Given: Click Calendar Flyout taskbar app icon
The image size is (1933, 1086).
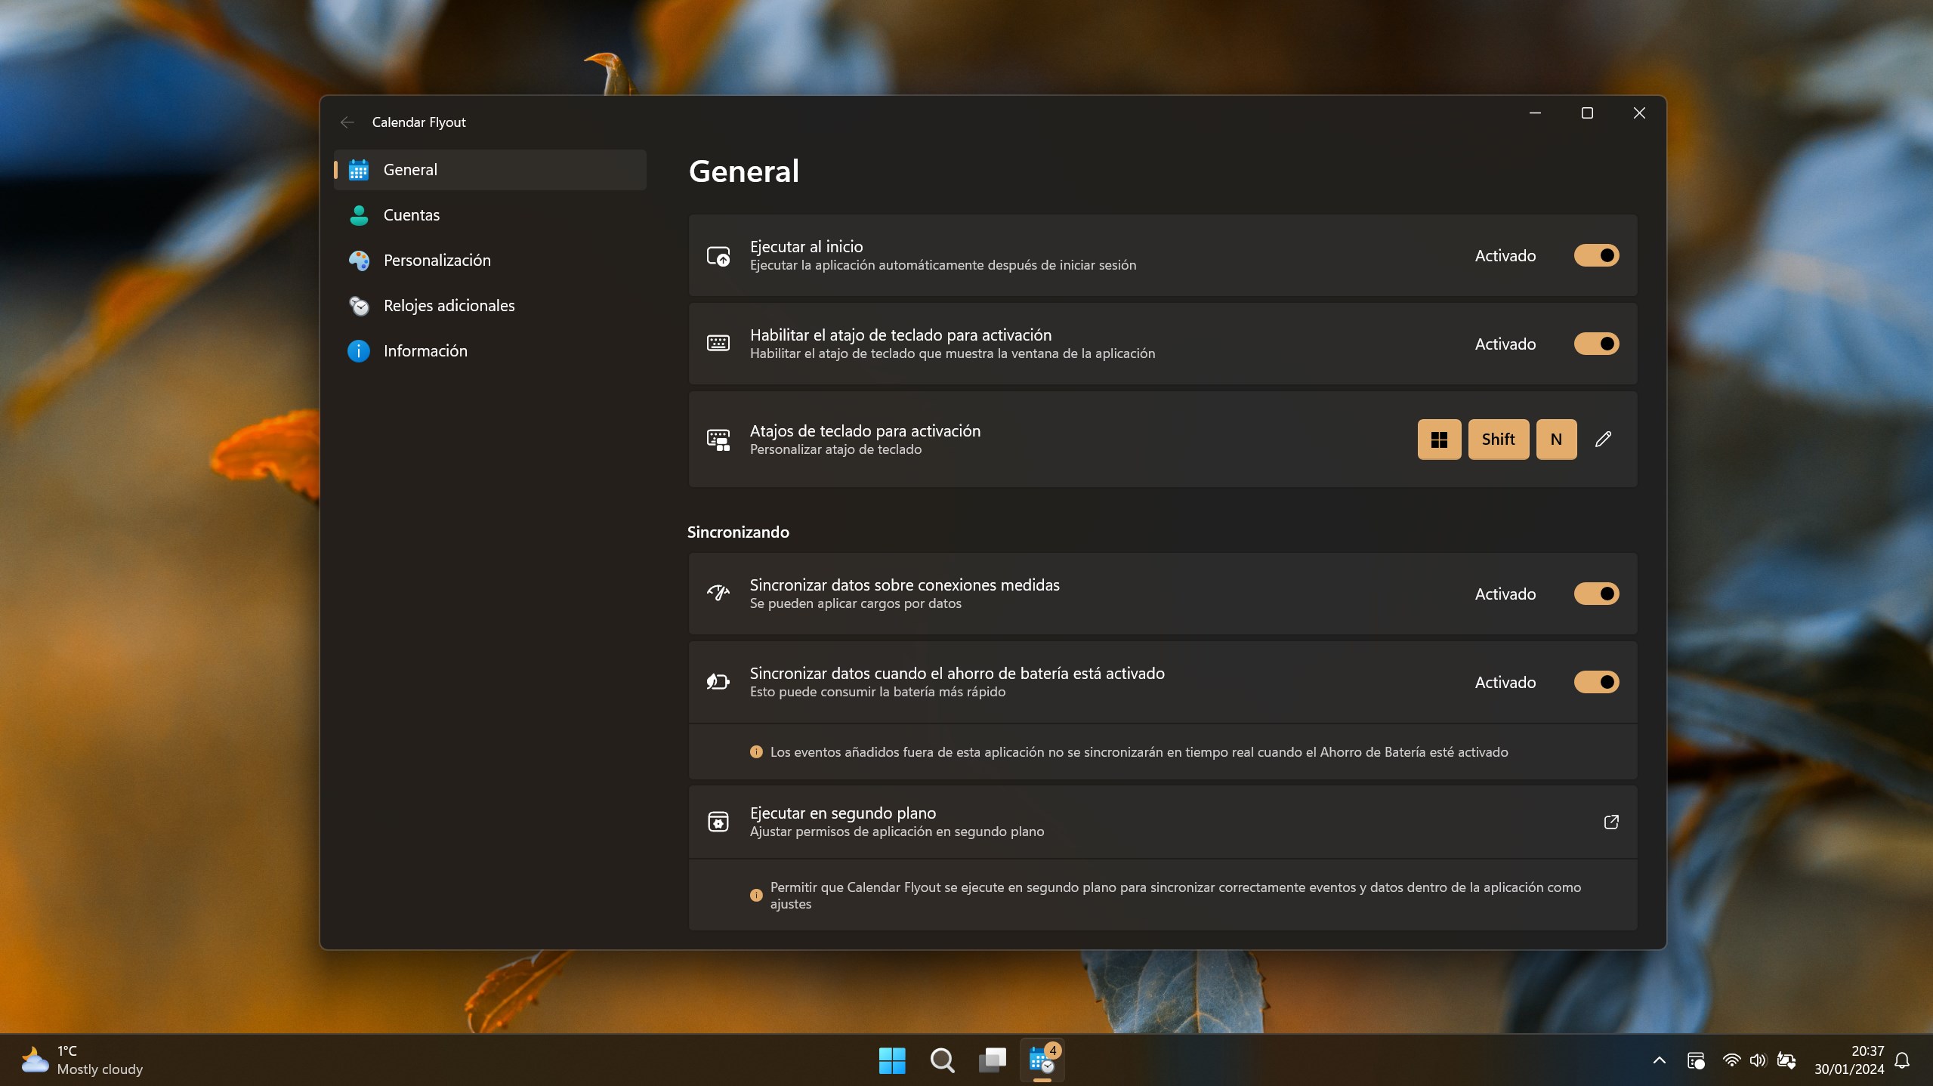Looking at the screenshot, I should point(1042,1060).
